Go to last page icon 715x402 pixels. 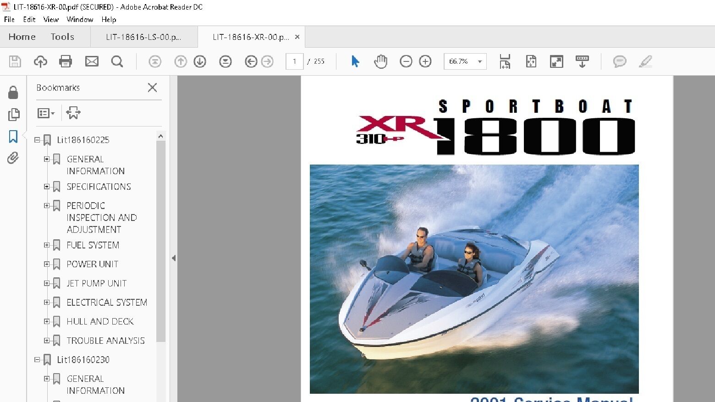pyautogui.click(x=225, y=61)
